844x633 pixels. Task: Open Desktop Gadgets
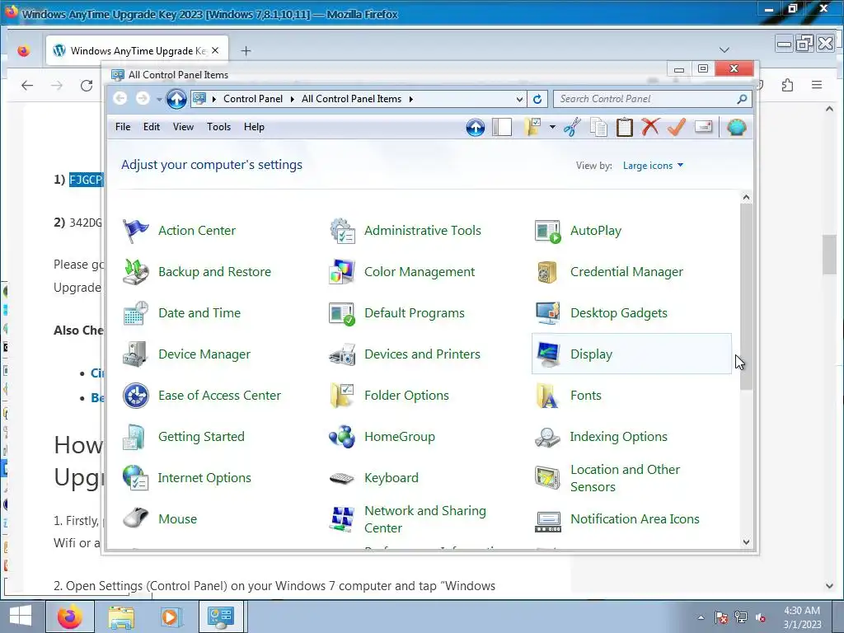601,312
